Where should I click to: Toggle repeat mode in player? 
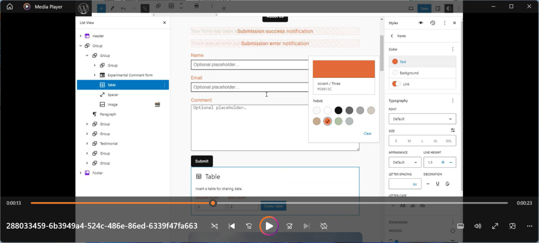coord(324,226)
